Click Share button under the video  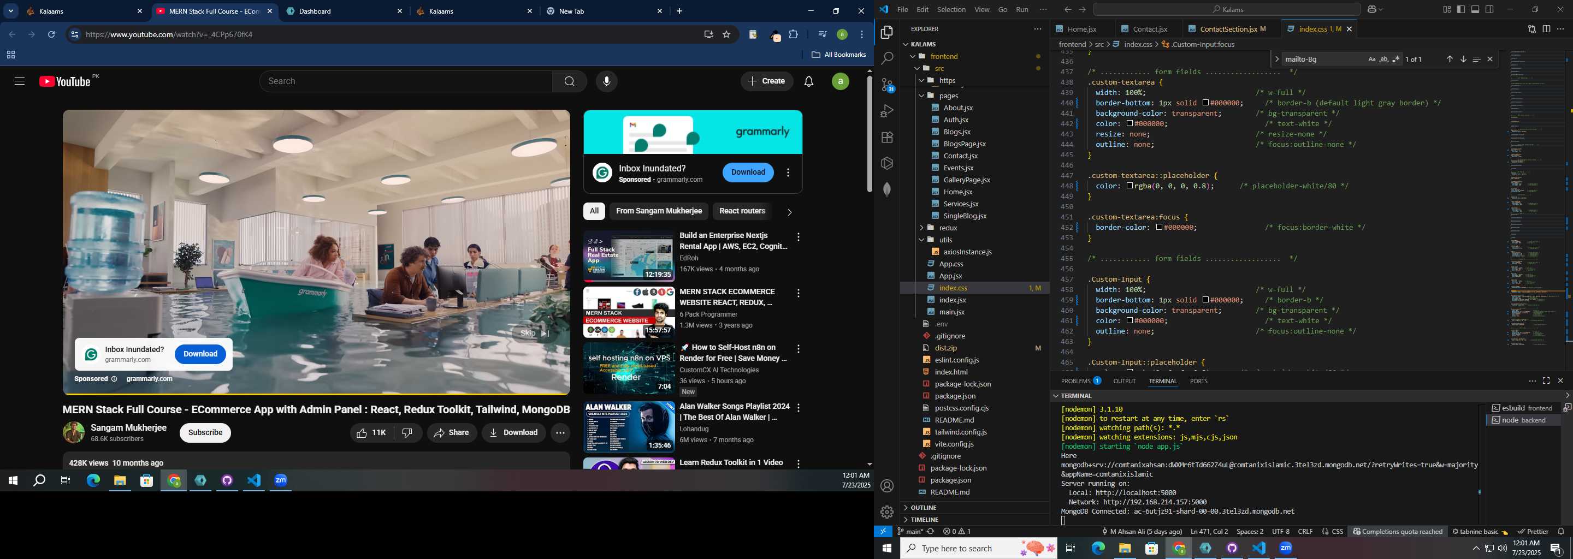coord(452,433)
